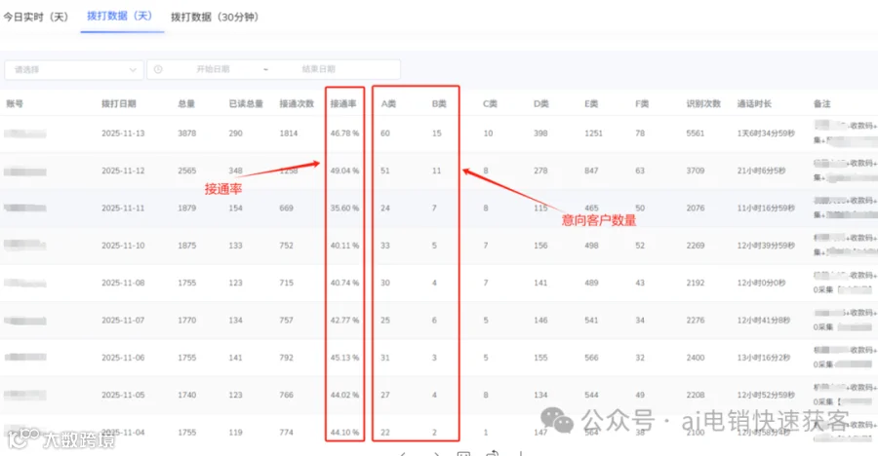Click 识别次数 value 2076

(695, 209)
